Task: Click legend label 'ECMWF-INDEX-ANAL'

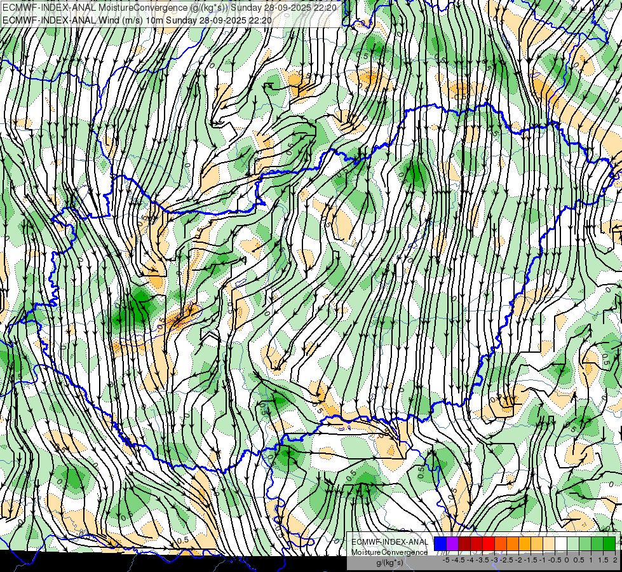Action: coord(389,542)
